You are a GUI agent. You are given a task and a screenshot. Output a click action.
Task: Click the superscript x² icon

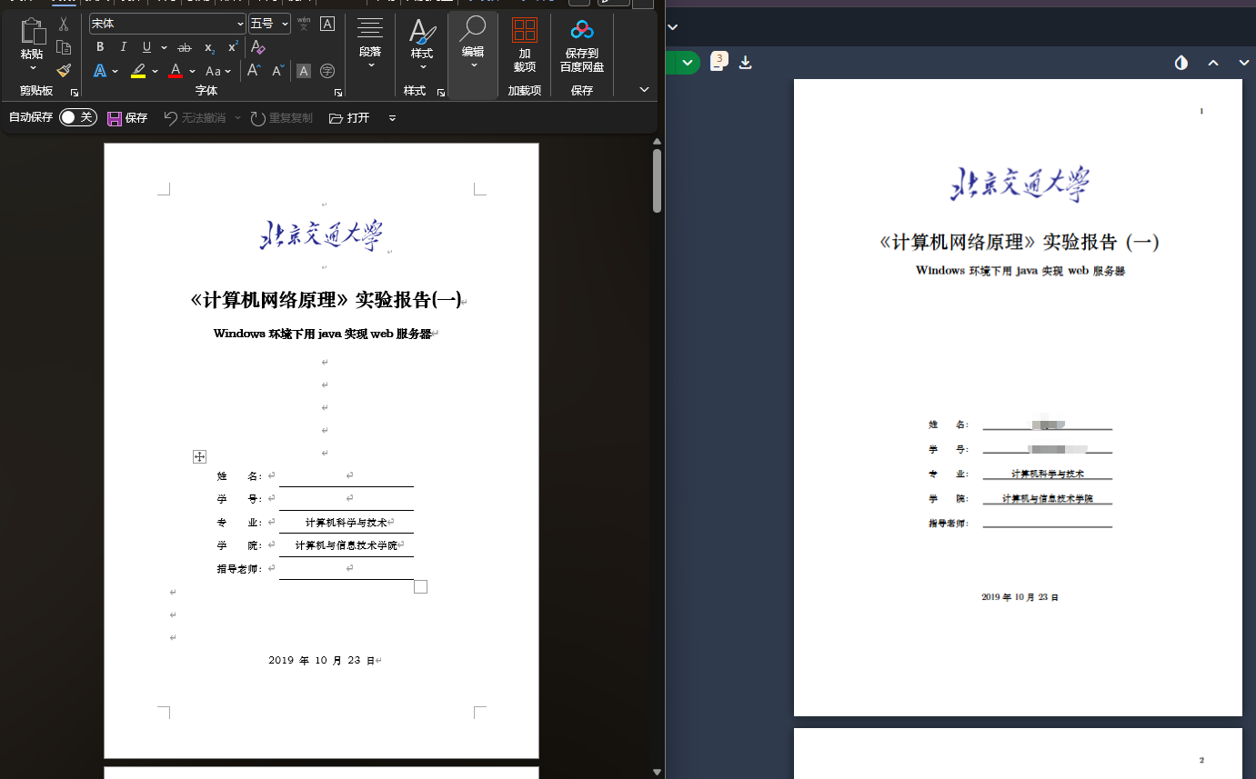click(x=233, y=47)
